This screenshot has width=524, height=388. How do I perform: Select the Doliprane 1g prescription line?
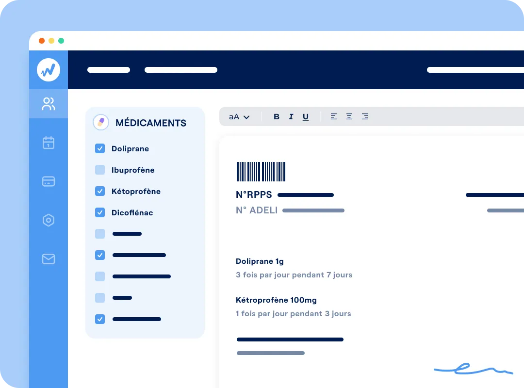click(x=260, y=261)
